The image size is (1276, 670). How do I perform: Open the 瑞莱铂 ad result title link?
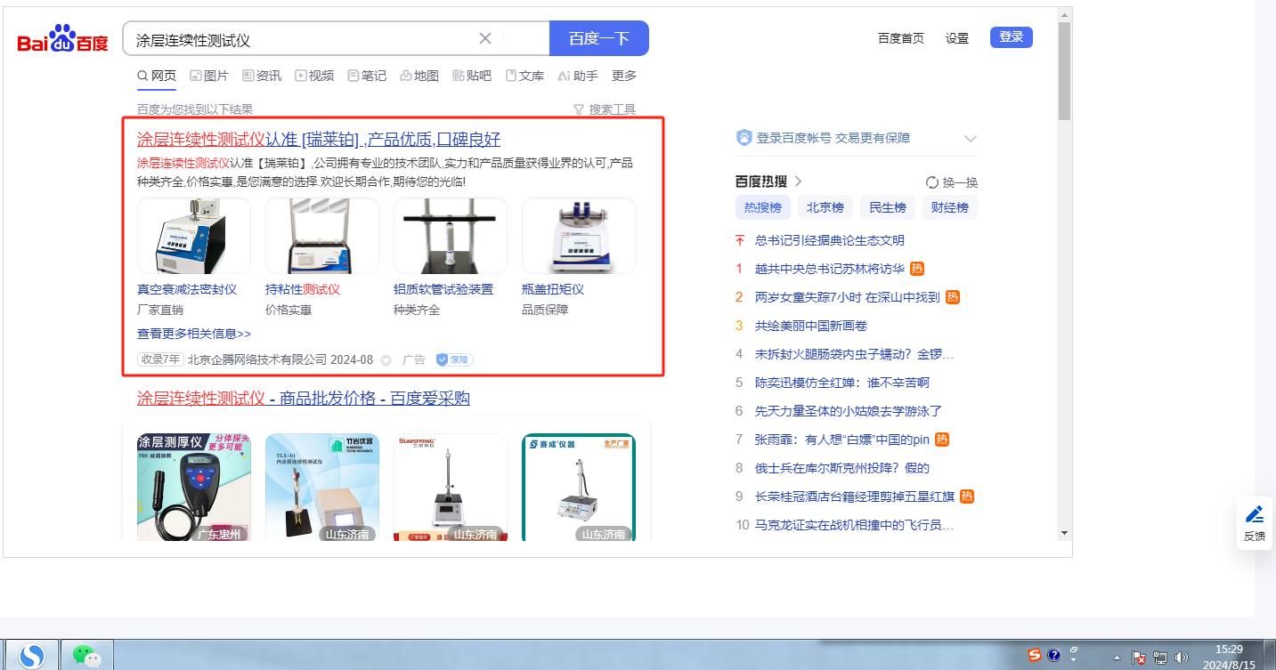(x=319, y=139)
